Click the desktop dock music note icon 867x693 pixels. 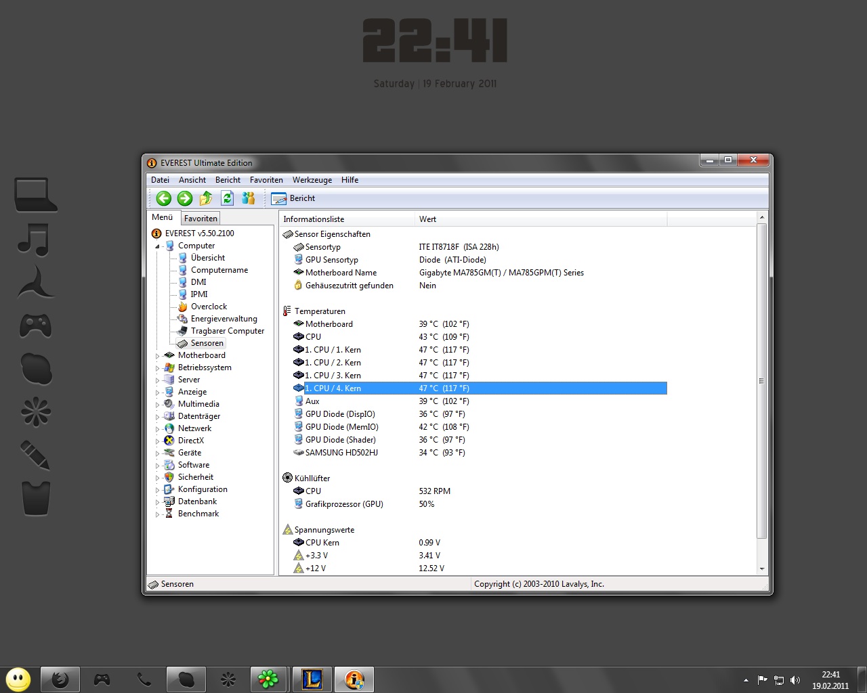(x=34, y=239)
